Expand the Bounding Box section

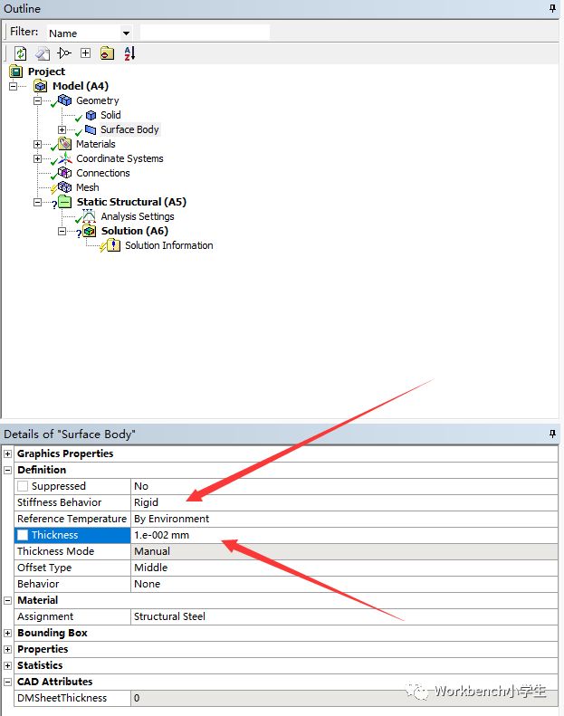(x=8, y=633)
